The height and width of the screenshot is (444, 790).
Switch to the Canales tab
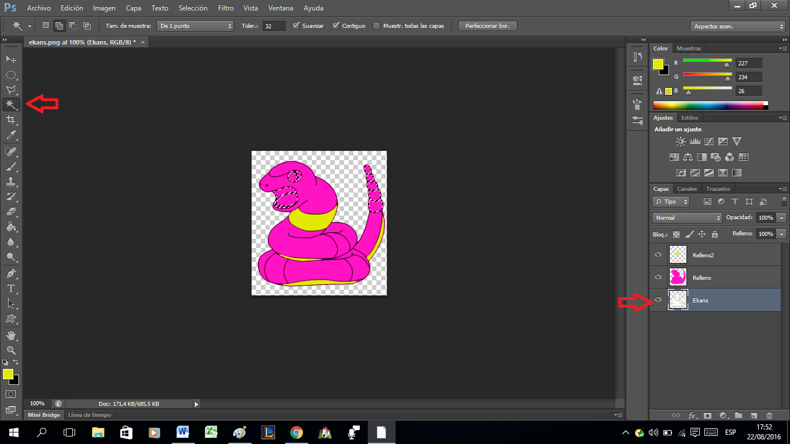[x=687, y=189]
